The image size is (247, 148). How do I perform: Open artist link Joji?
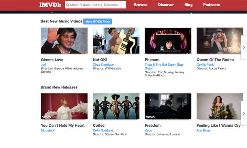click(x=44, y=65)
